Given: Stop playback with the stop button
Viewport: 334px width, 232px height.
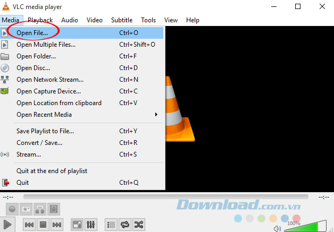Looking at the screenshot, I should coord(43,225).
